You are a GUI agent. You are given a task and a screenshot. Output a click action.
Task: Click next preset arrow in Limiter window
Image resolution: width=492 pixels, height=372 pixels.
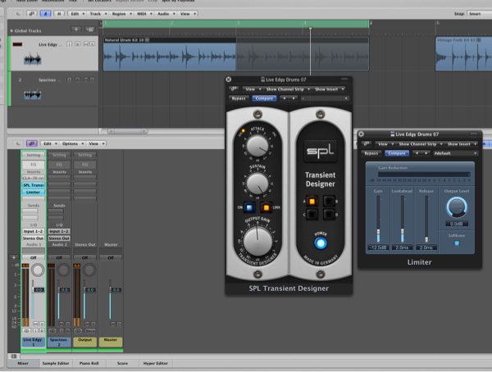(x=426, y=153)
